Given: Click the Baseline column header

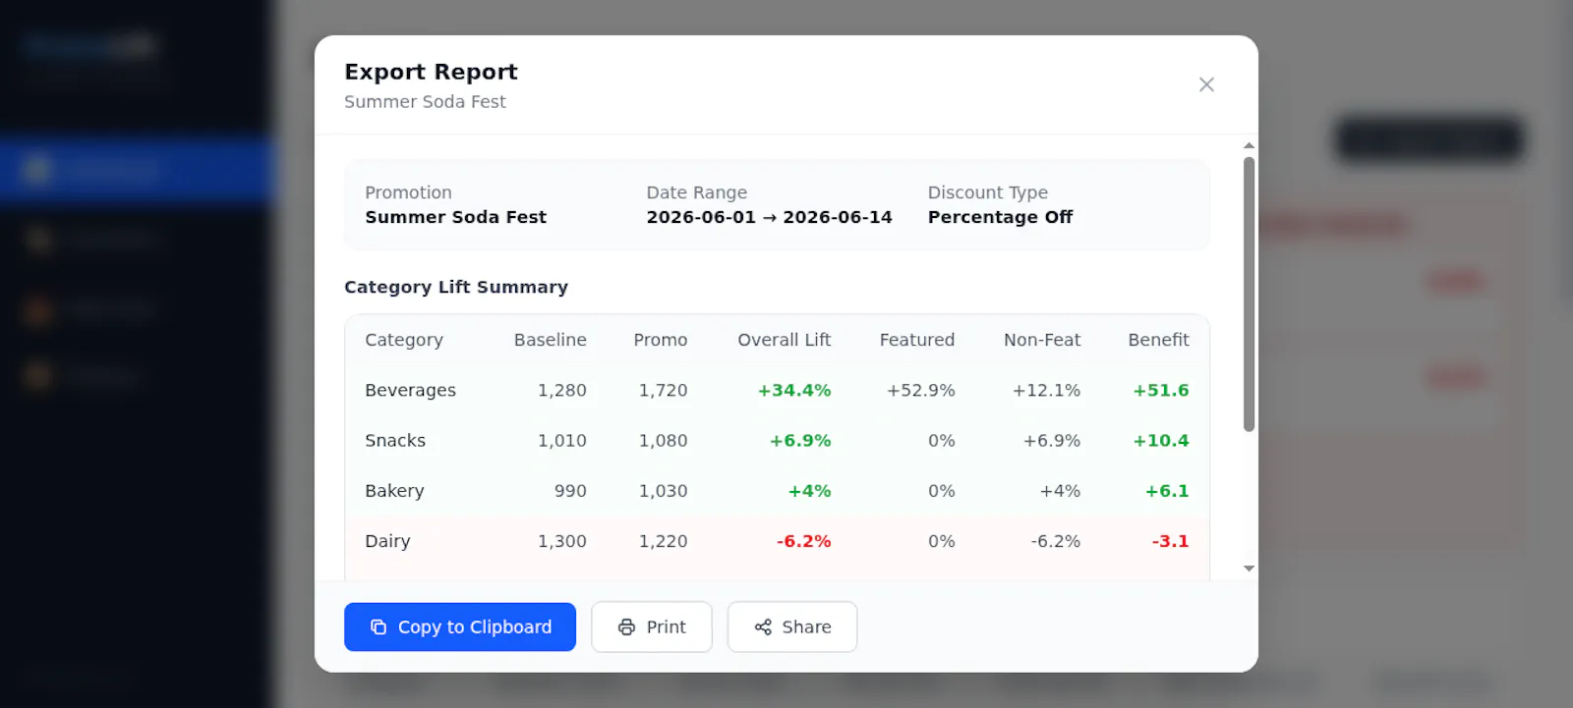Looking at the screenshot, I should pyautogui.click(x=550, y=340).
